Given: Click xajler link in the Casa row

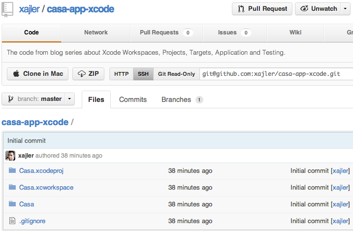Looking at the screenshot, I should (340, 204).
